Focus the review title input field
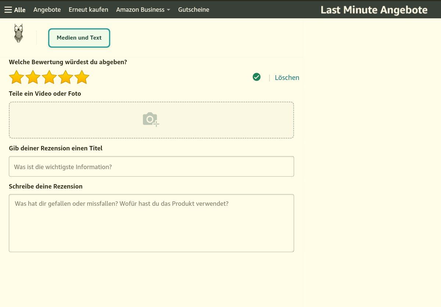441x307 pixels. (x=151, y=167)
